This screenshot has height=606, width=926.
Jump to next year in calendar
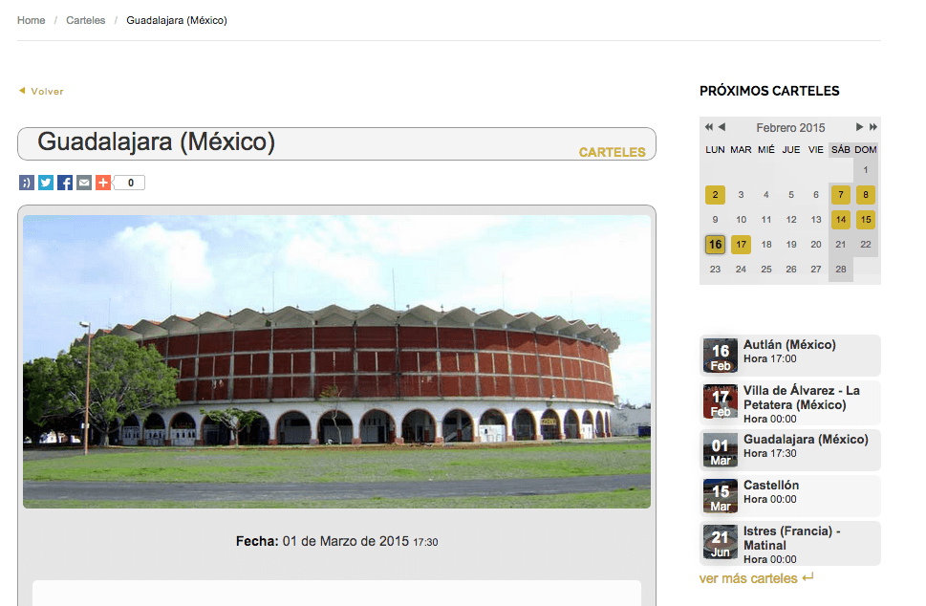872,127
